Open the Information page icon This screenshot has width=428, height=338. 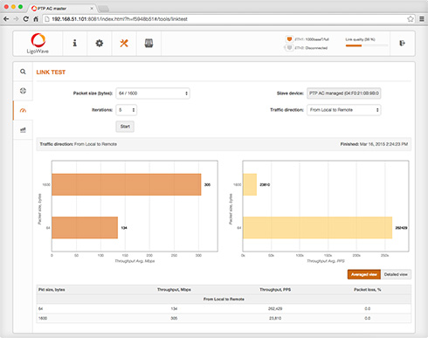(x=75, y=43)
